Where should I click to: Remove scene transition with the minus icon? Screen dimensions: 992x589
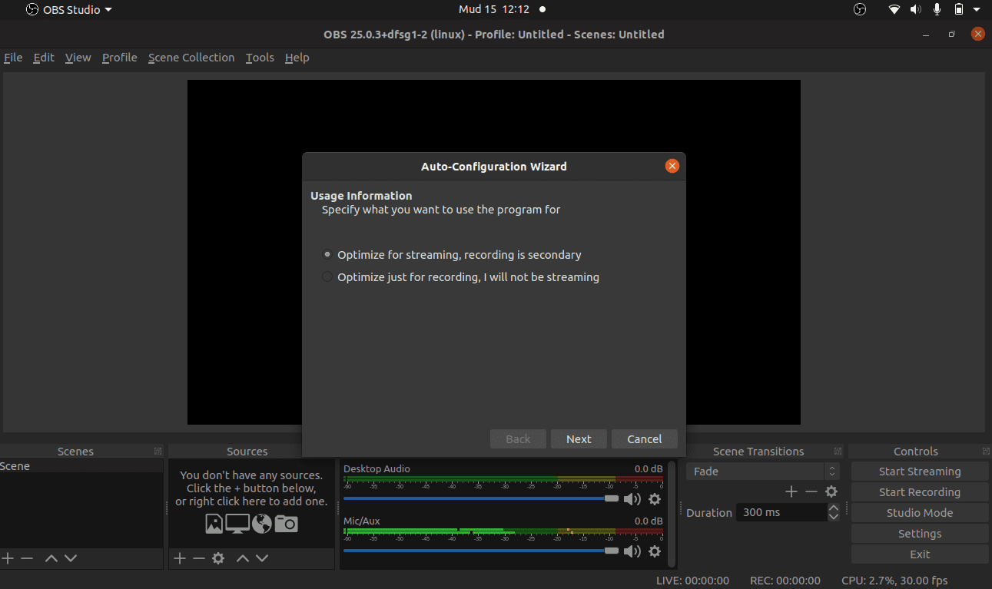811,491
